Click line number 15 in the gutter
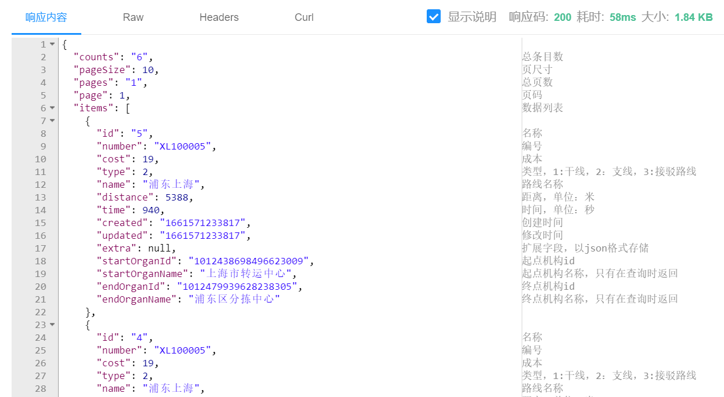This screenshot has height=397, width=724. click(x=40, y=223)
